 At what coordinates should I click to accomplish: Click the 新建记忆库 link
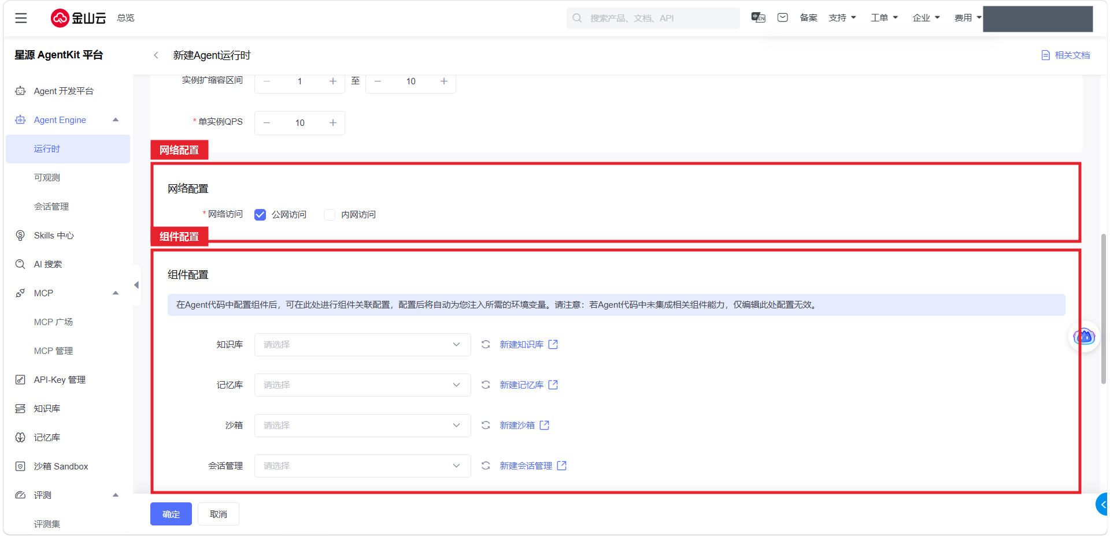pyautogui.click(x=528, y=385)
